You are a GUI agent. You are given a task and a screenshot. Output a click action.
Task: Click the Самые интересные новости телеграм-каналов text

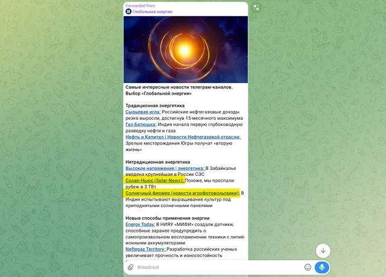[179, 87]
